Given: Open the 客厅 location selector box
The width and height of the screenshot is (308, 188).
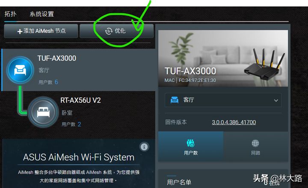Looking at the screenshot, I should pos(223,100).
